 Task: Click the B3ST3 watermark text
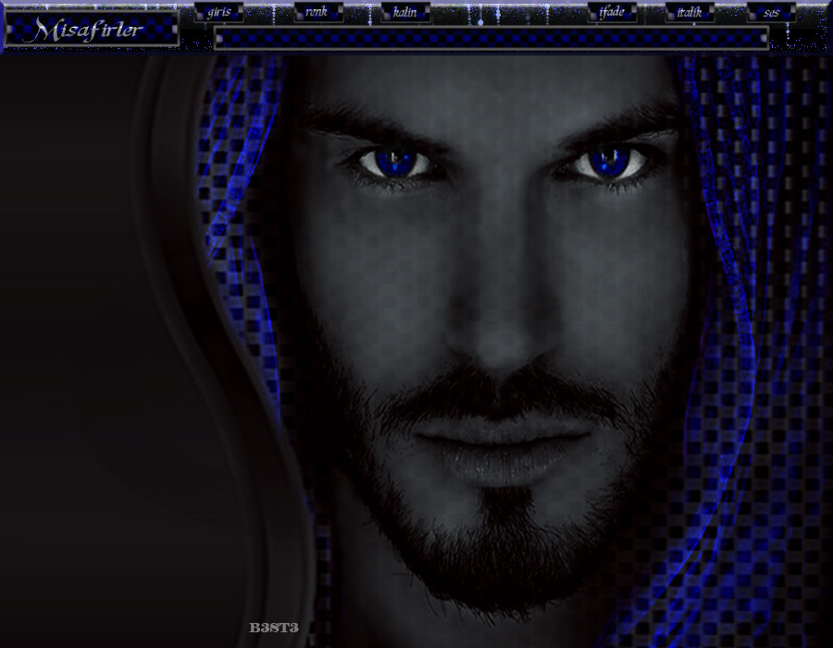click(x=274, y=628)
